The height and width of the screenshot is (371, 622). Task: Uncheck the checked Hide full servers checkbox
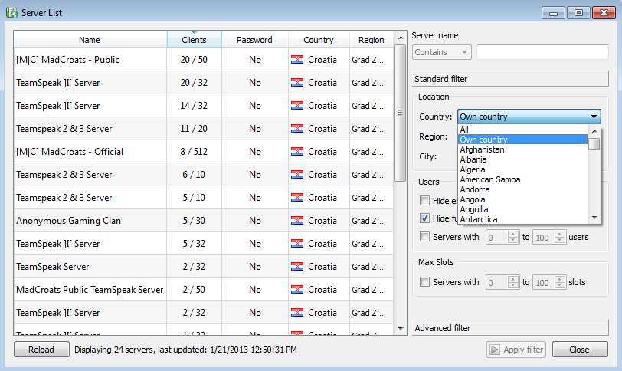tap(425, 218)
